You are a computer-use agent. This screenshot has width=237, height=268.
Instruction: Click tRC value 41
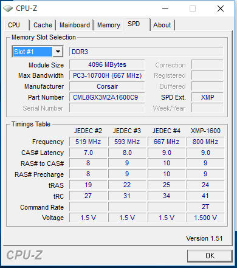pyautogui.click(x=205, y=196)
